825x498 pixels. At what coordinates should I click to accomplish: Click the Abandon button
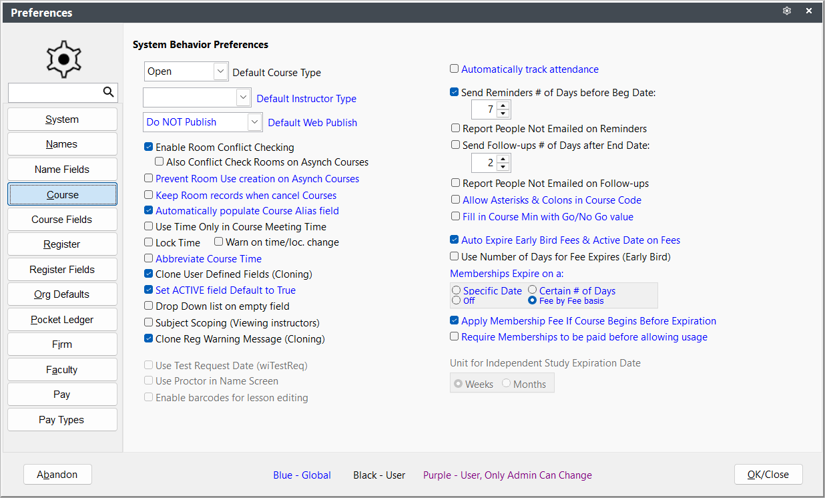click(57, 475)
